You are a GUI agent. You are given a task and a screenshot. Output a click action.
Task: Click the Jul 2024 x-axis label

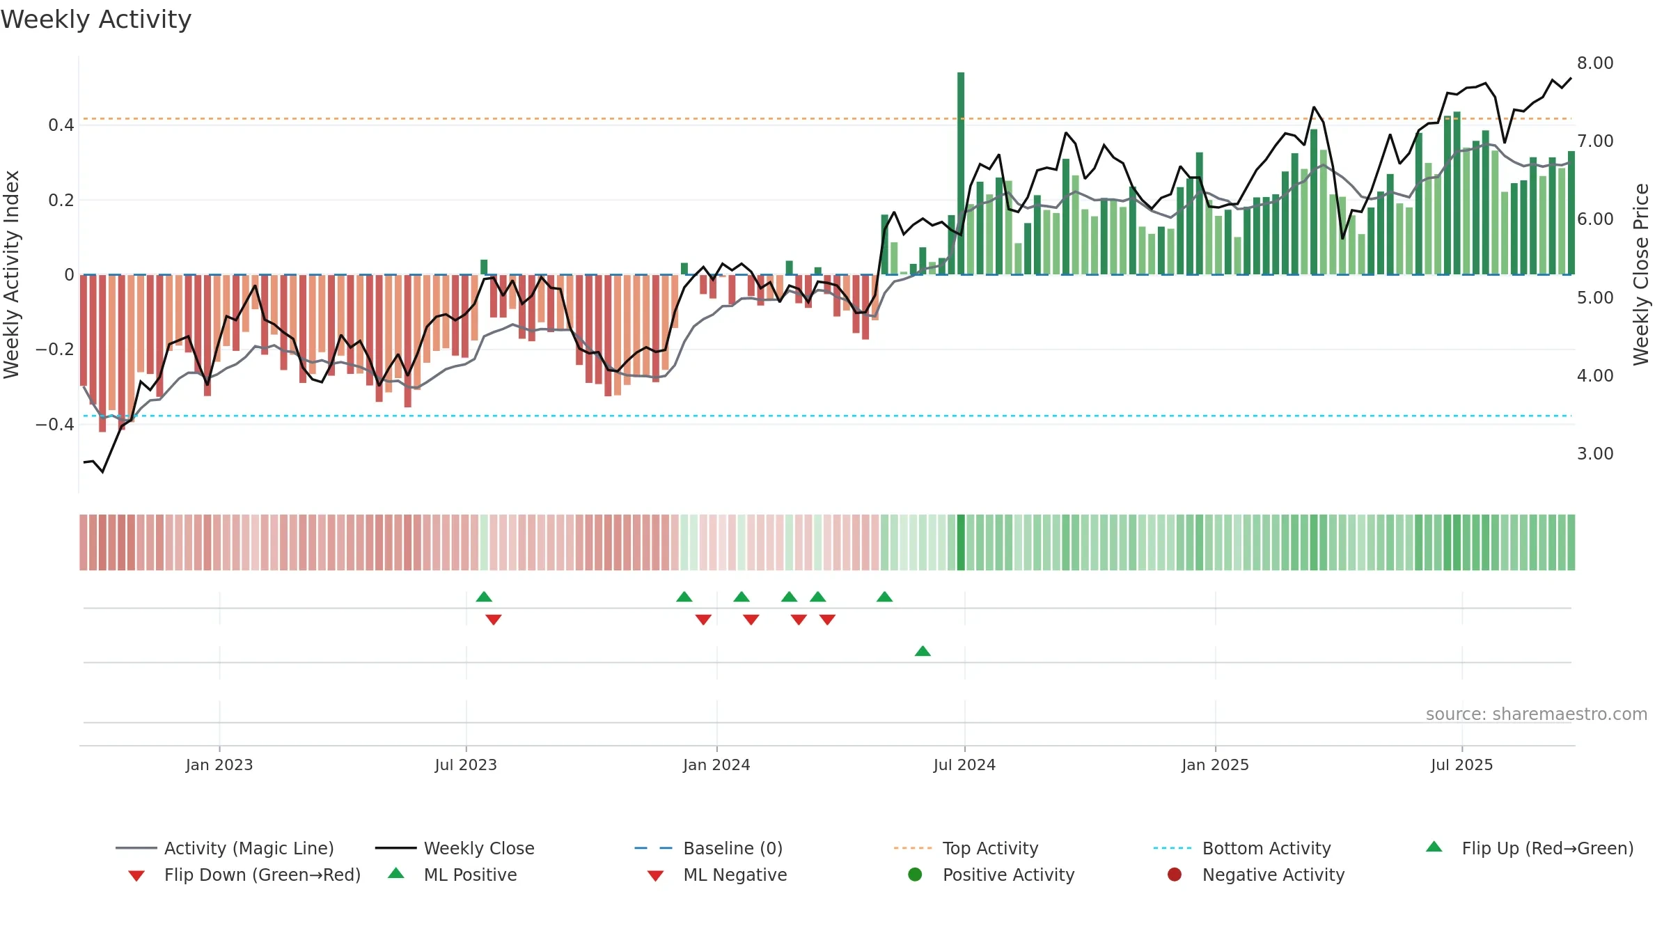pos(964,765)
